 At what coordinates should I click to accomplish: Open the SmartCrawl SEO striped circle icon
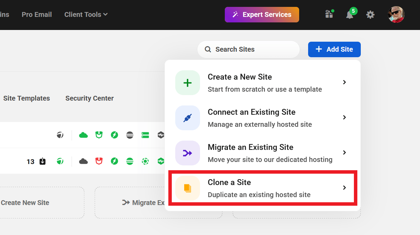coord(130,135)
